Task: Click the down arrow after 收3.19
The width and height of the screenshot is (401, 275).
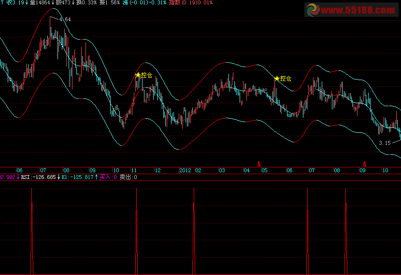Action: (x=26, y=2)
